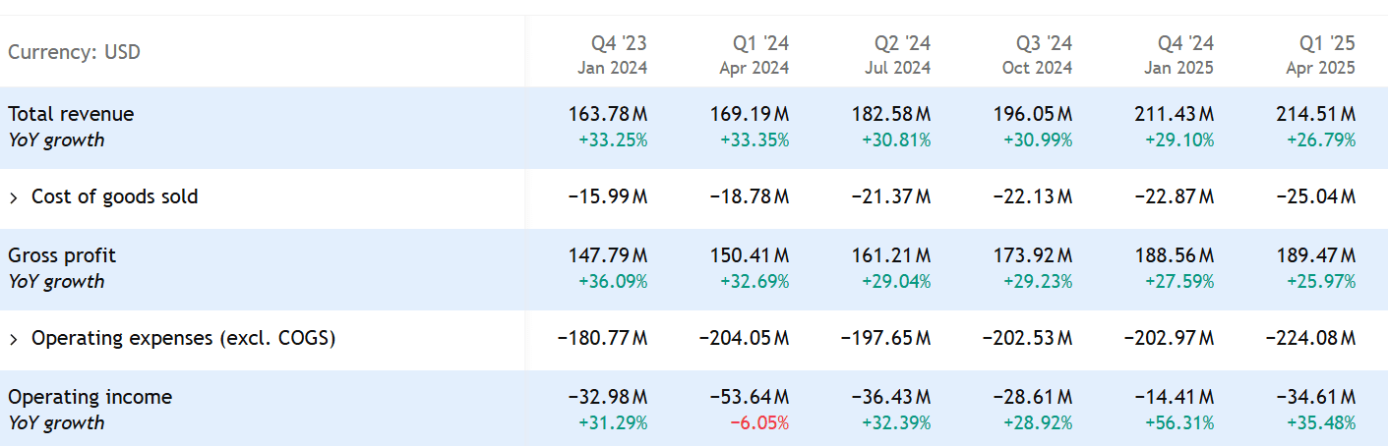Expand Operating expenses (excl. COGS) row

14,339
